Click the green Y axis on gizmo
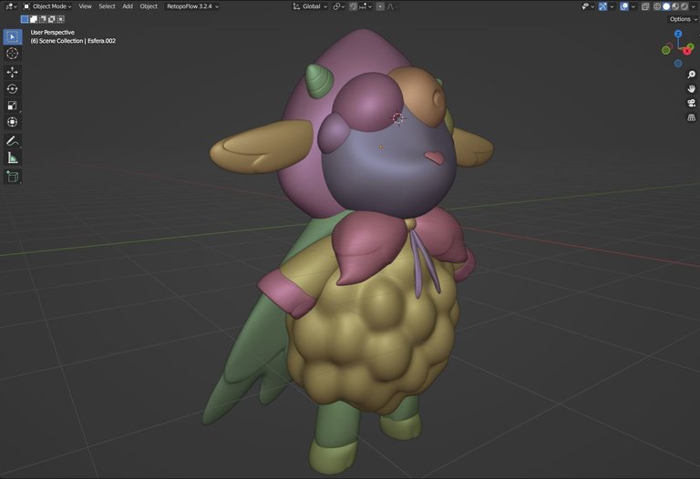The height and width of the screenshot is (479, 700). pyautogui.click(x=691, y=46)
